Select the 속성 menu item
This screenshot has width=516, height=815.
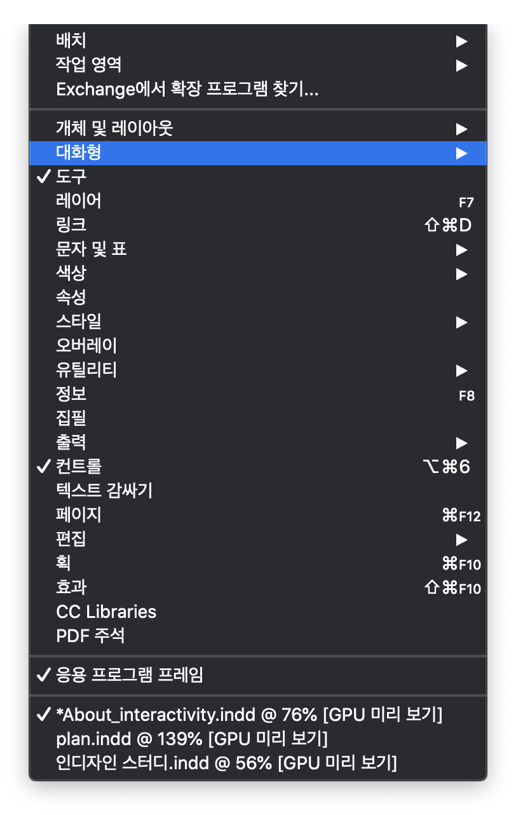click(x=258, y=298)
